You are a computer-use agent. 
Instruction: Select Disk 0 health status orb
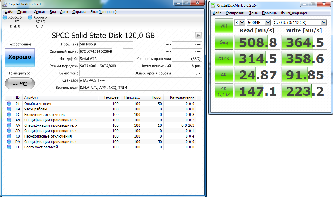(5, 17)
